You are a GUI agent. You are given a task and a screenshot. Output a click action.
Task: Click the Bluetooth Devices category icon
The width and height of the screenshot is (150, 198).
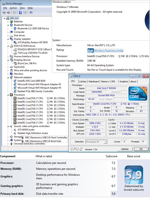[x=11, y=25]
